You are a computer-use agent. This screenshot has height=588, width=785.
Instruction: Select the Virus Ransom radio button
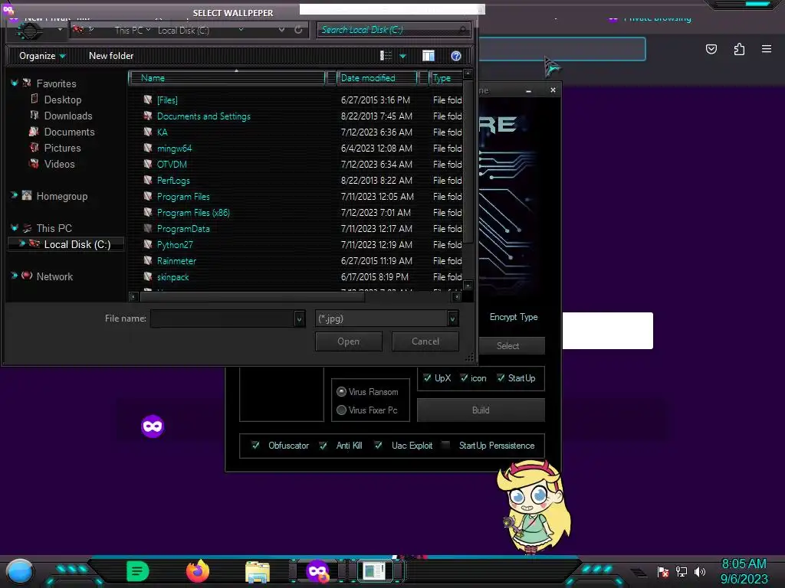(x=341, y=391)
